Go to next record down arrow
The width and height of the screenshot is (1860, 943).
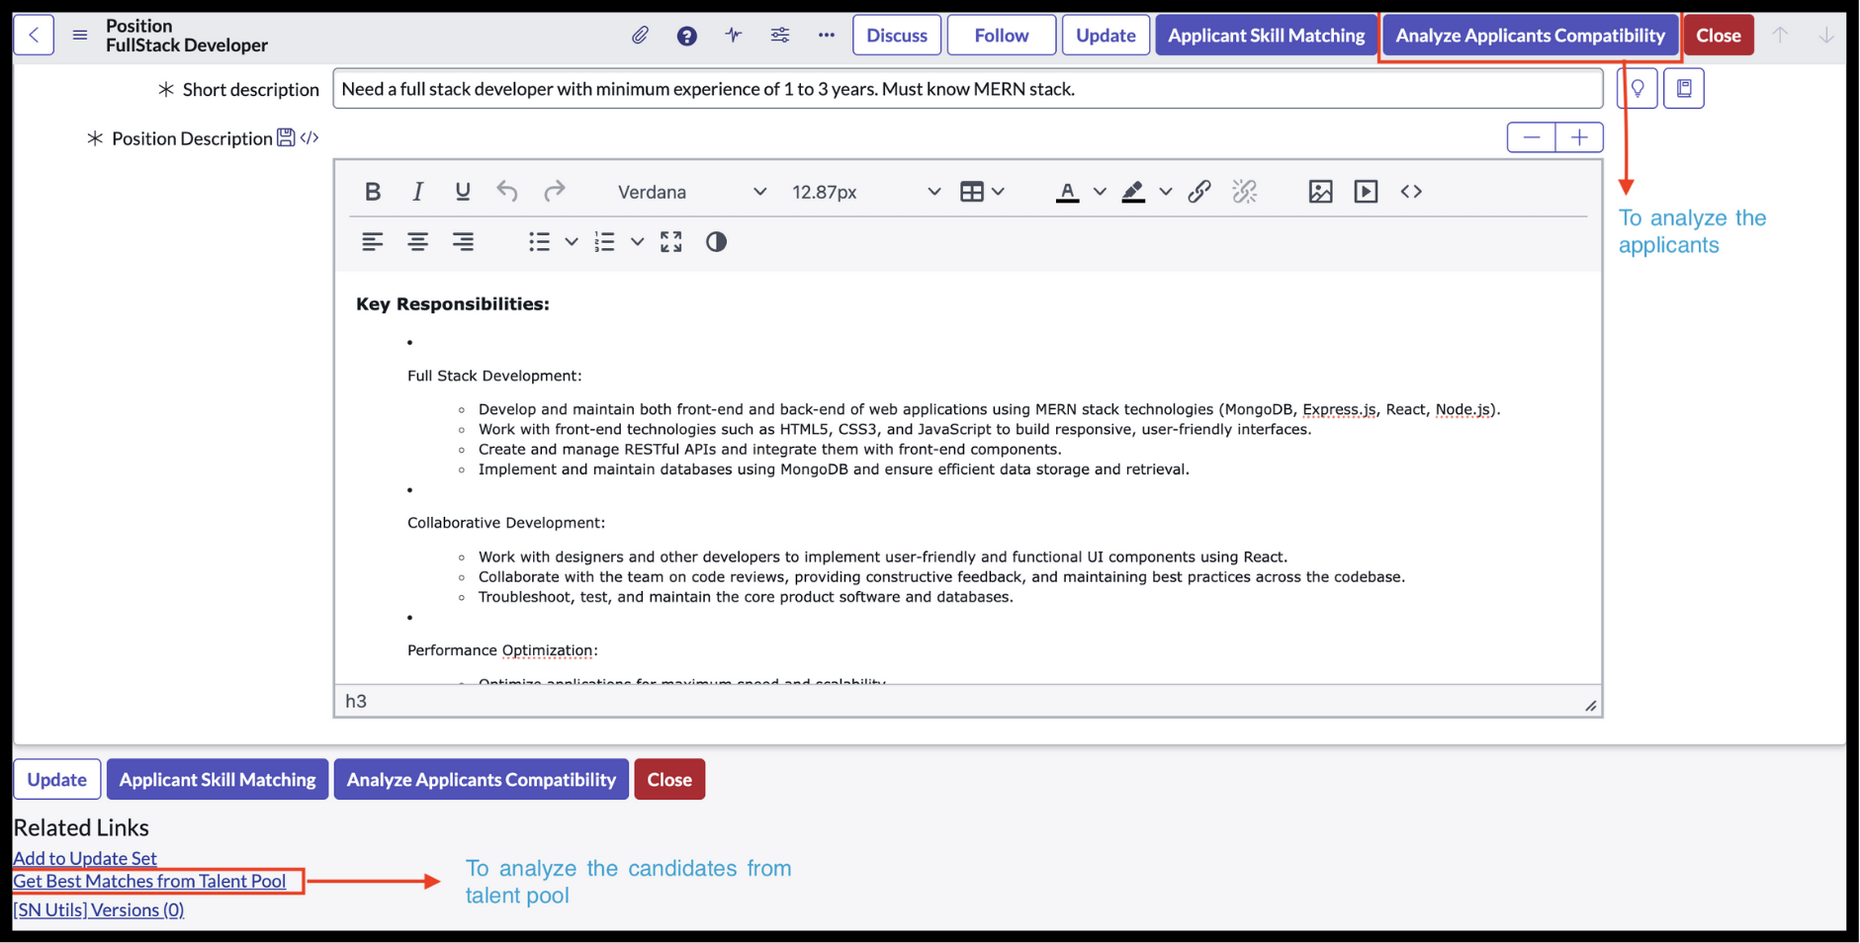pos(1826,36)
